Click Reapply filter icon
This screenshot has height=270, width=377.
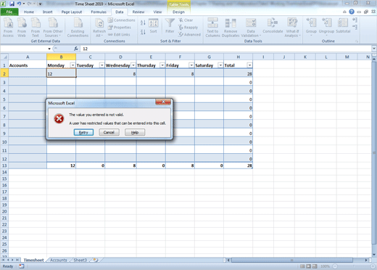[x=188, y=28]
